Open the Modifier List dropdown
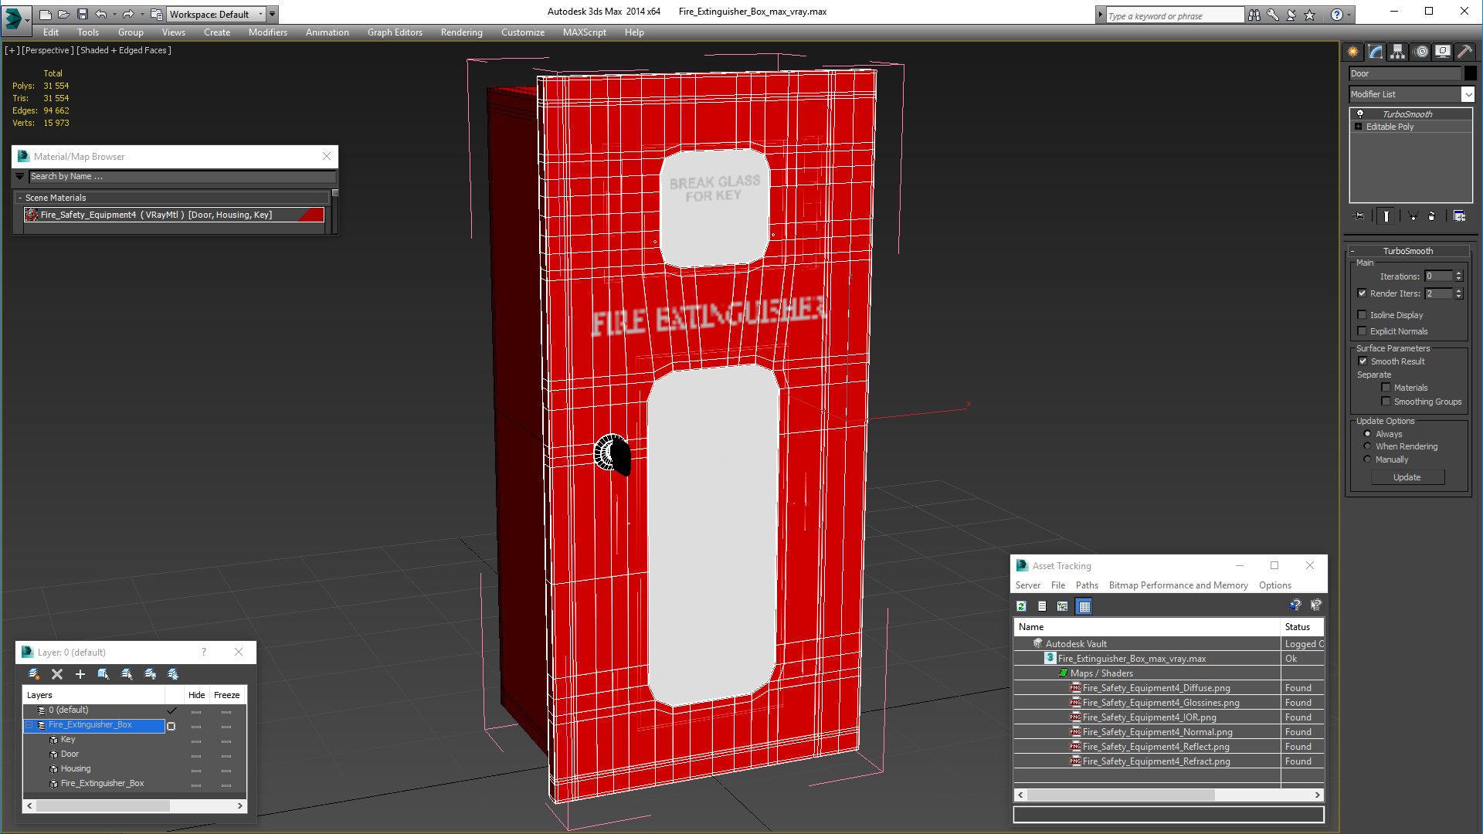Screen dimensions: 1483x834 pyautogui.click(x=1468, y=94)
